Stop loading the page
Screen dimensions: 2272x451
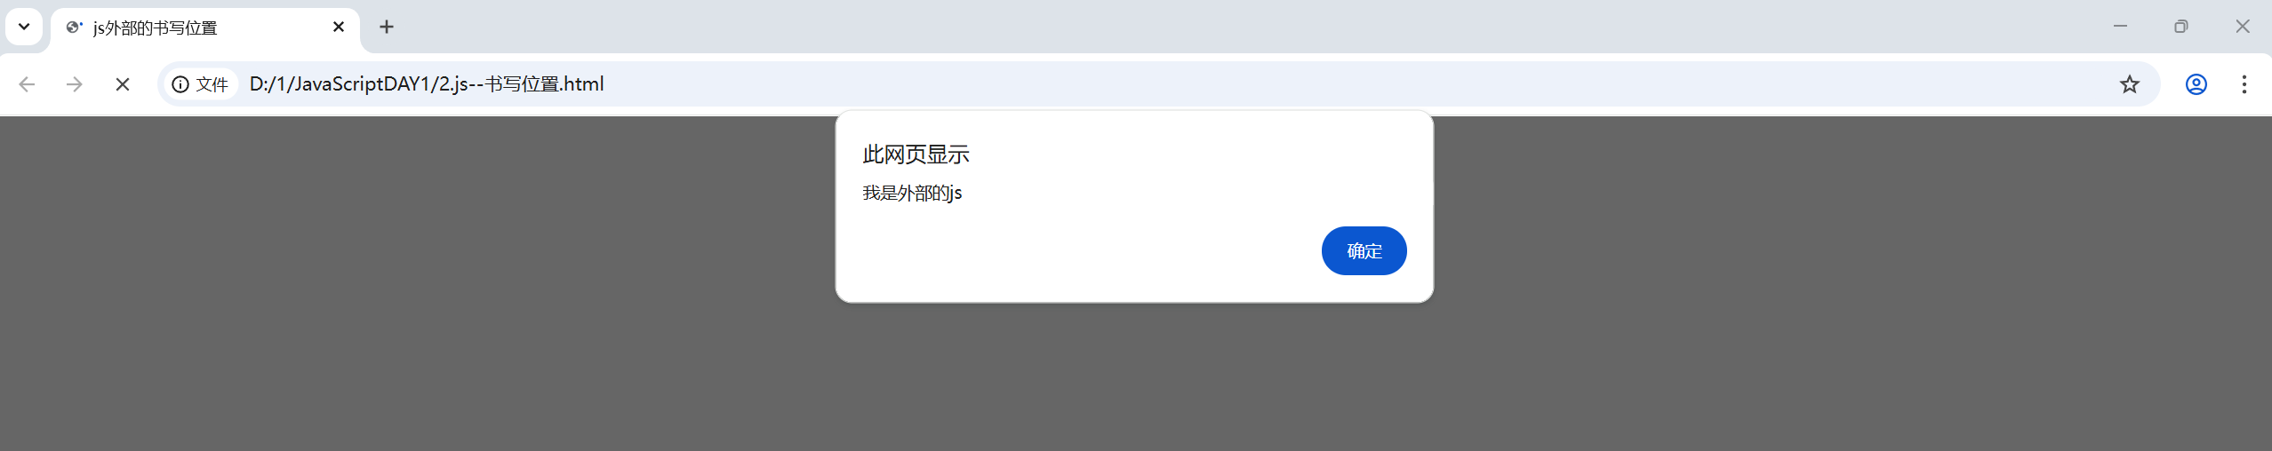coord(123,84)
